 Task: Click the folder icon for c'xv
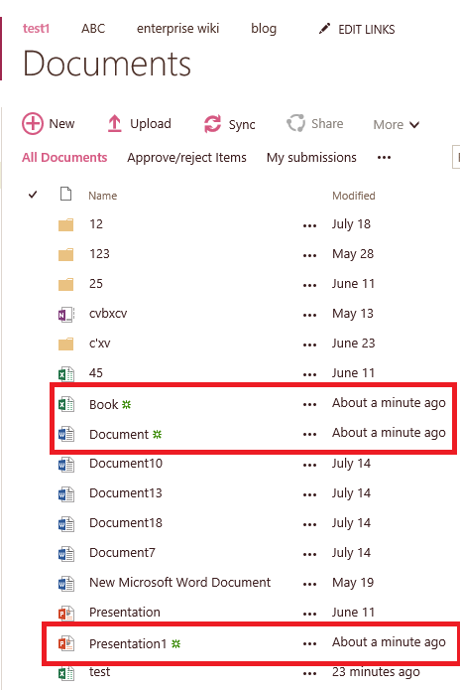[x=65, y=345]
